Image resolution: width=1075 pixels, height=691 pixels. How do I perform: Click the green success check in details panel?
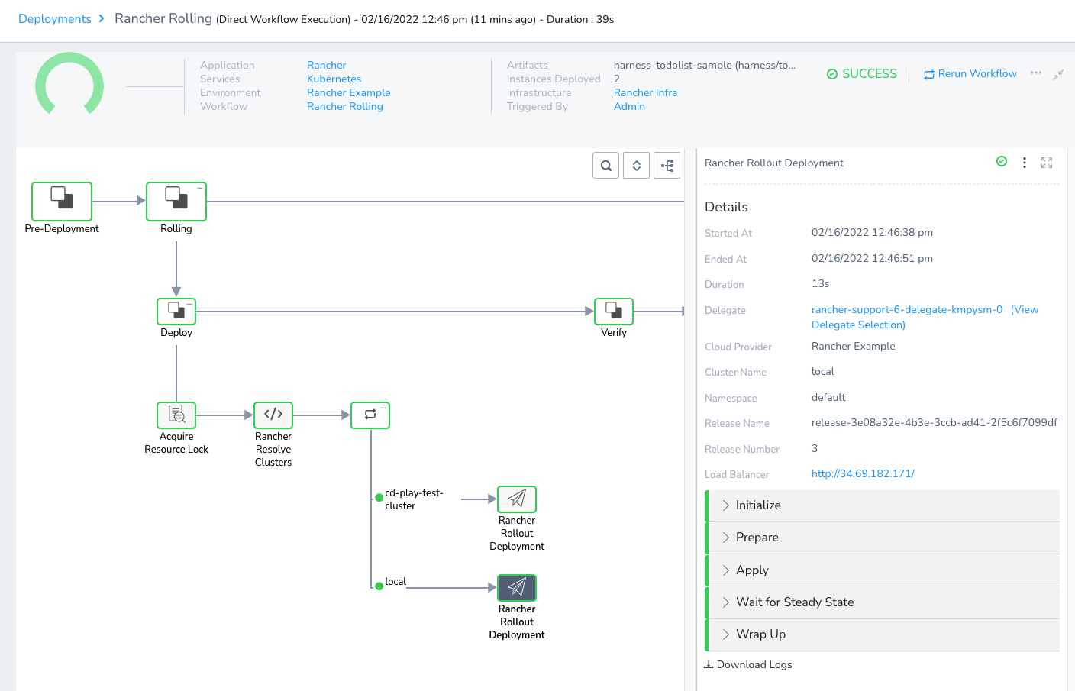pyautogui.click(x=1002, y=161)
